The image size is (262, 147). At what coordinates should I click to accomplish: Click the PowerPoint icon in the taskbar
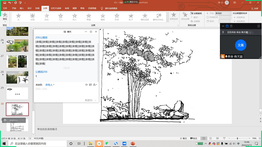pyautogui.click(x=133, y=144)
